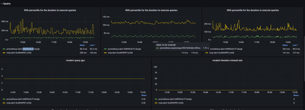
Task: Open green prometheus-alert swatch in vmalert query qps legend
Action: (4, 99)
